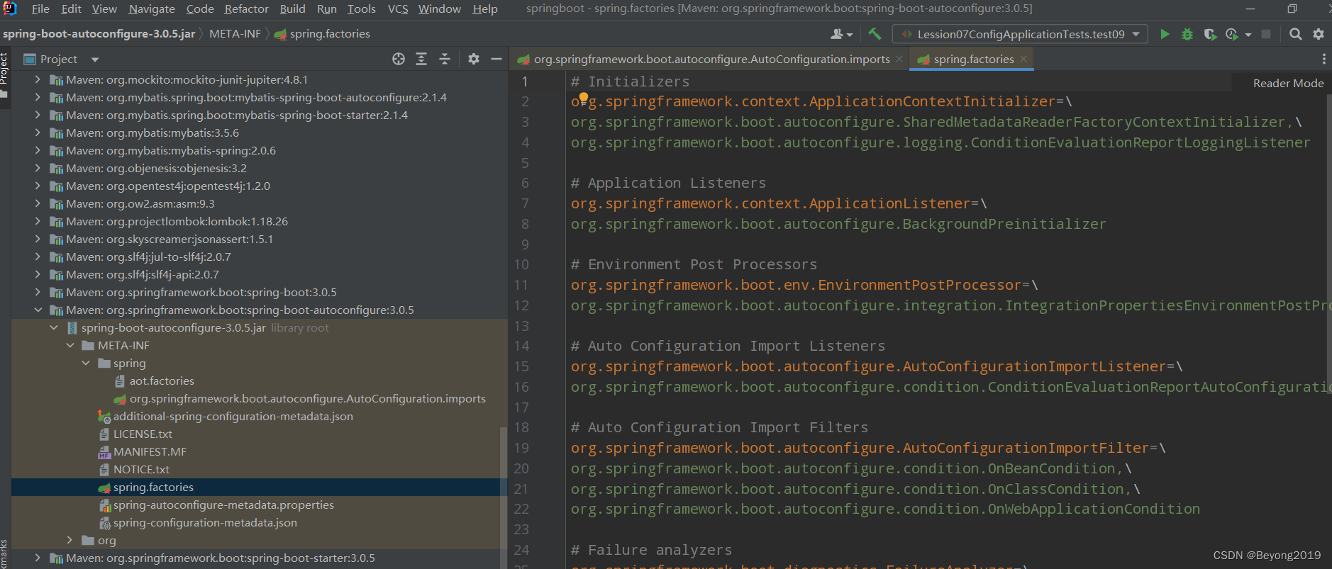Select spring-autoconfigure-metadata.properties file
The height and width of the screenshot is (569, 1332).
[223, 505]
